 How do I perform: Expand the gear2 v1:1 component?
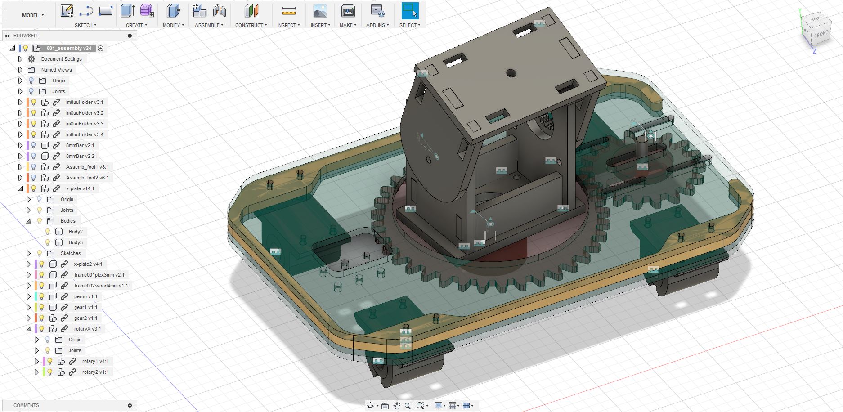click(28, 318)
